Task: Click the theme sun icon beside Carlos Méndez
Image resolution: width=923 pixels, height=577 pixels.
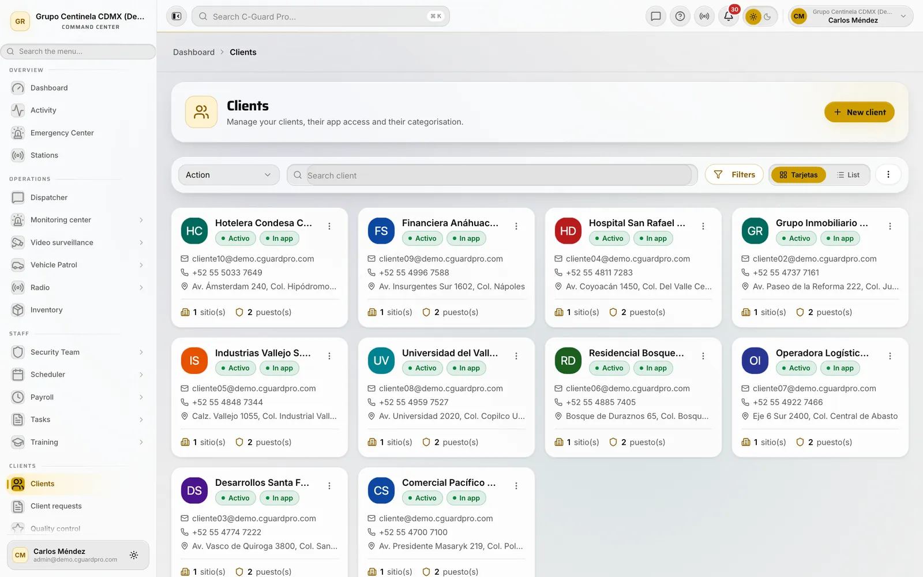Action: (134, 555)
